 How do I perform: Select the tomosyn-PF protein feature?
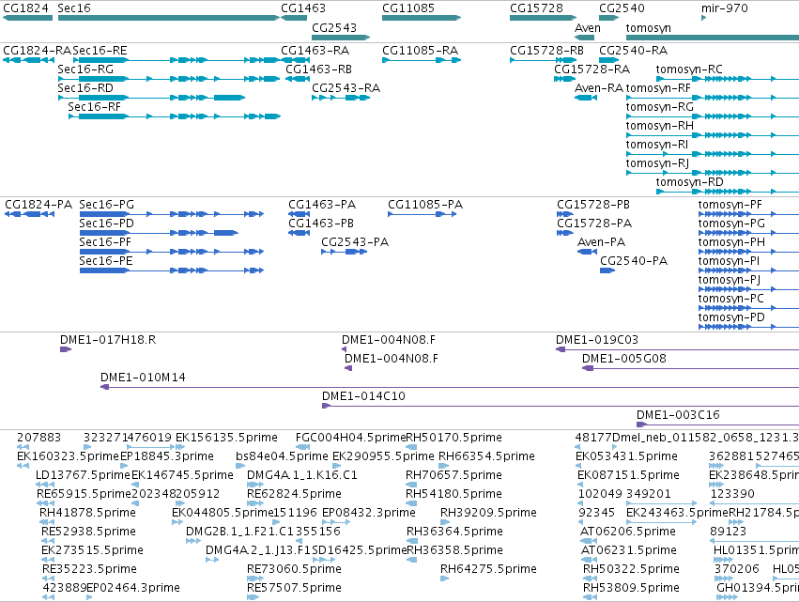click(x=748, y=214)
